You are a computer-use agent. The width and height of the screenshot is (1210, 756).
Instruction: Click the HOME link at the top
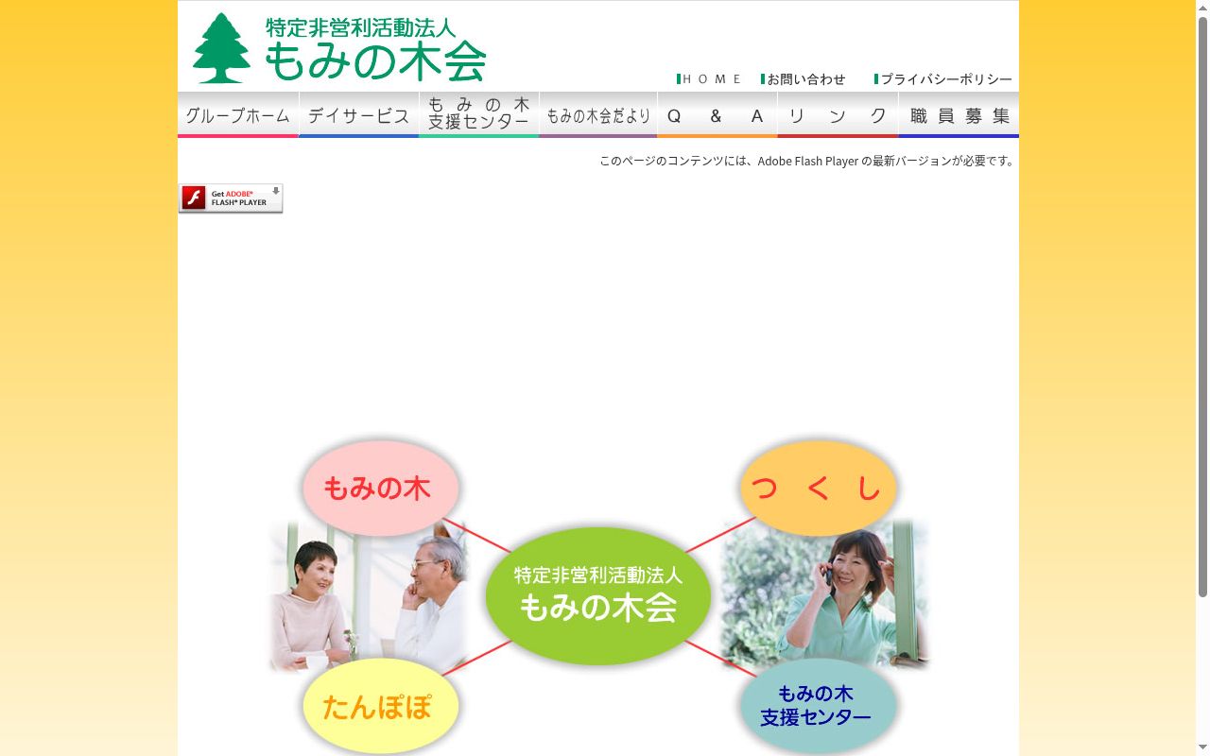coord(710,79)
